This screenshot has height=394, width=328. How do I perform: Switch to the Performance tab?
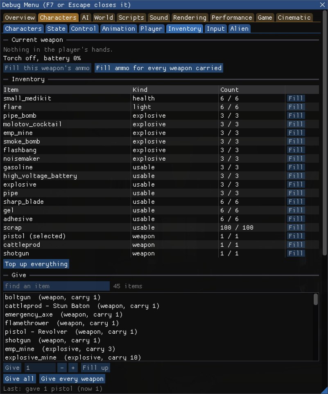point(232,18)
